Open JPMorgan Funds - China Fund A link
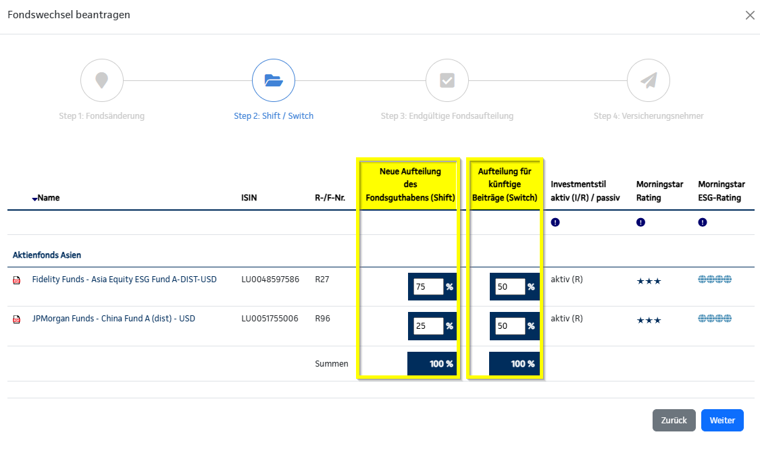 [113, 318]
